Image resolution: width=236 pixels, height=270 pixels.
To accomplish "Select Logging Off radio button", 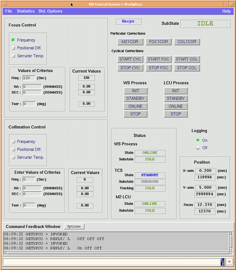I will pos(198,148).
